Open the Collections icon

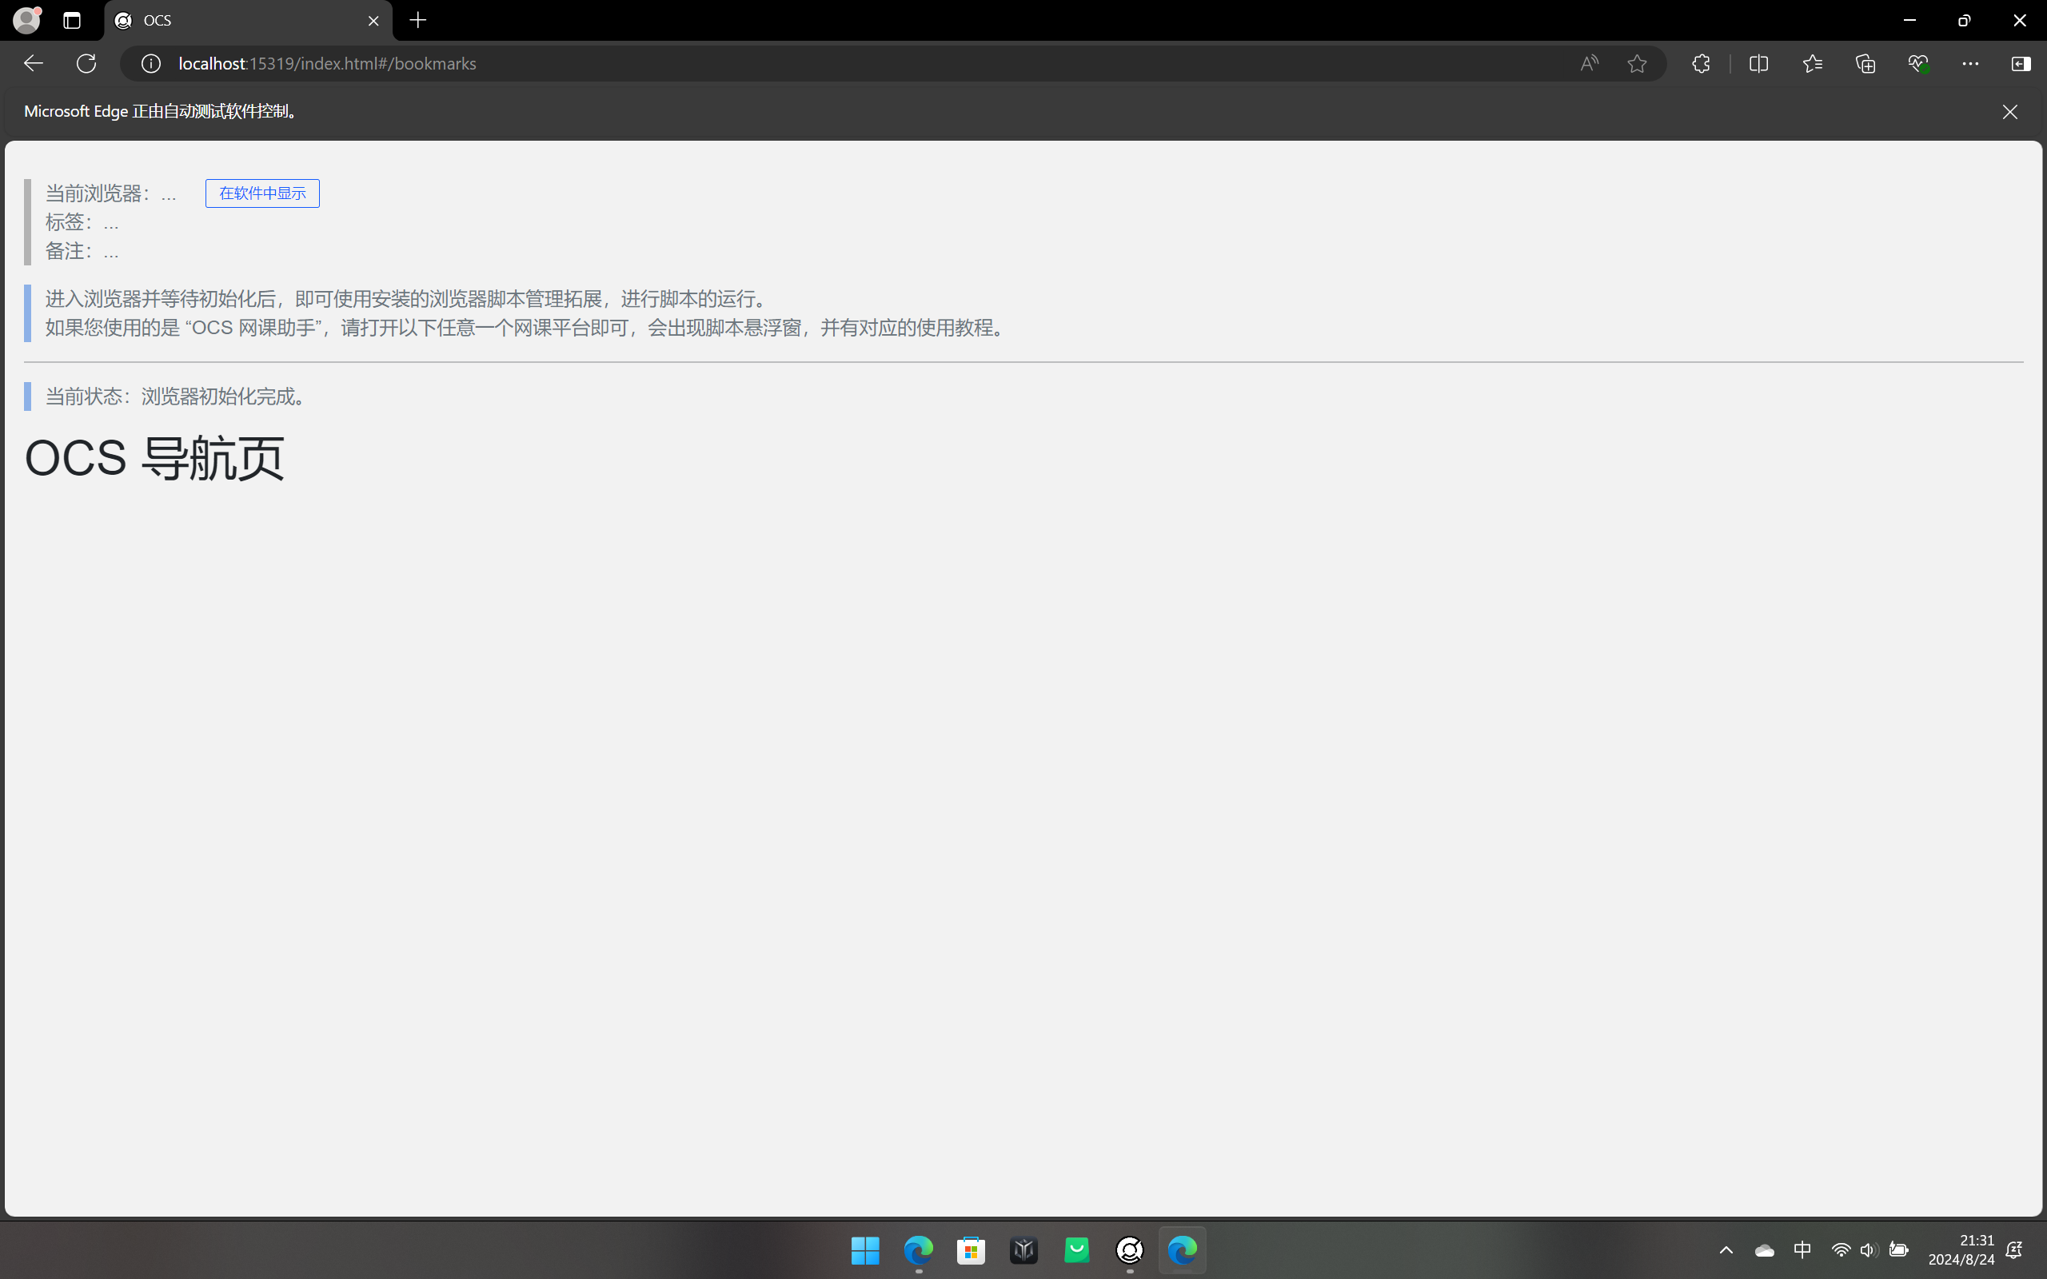click(1865, 63)
